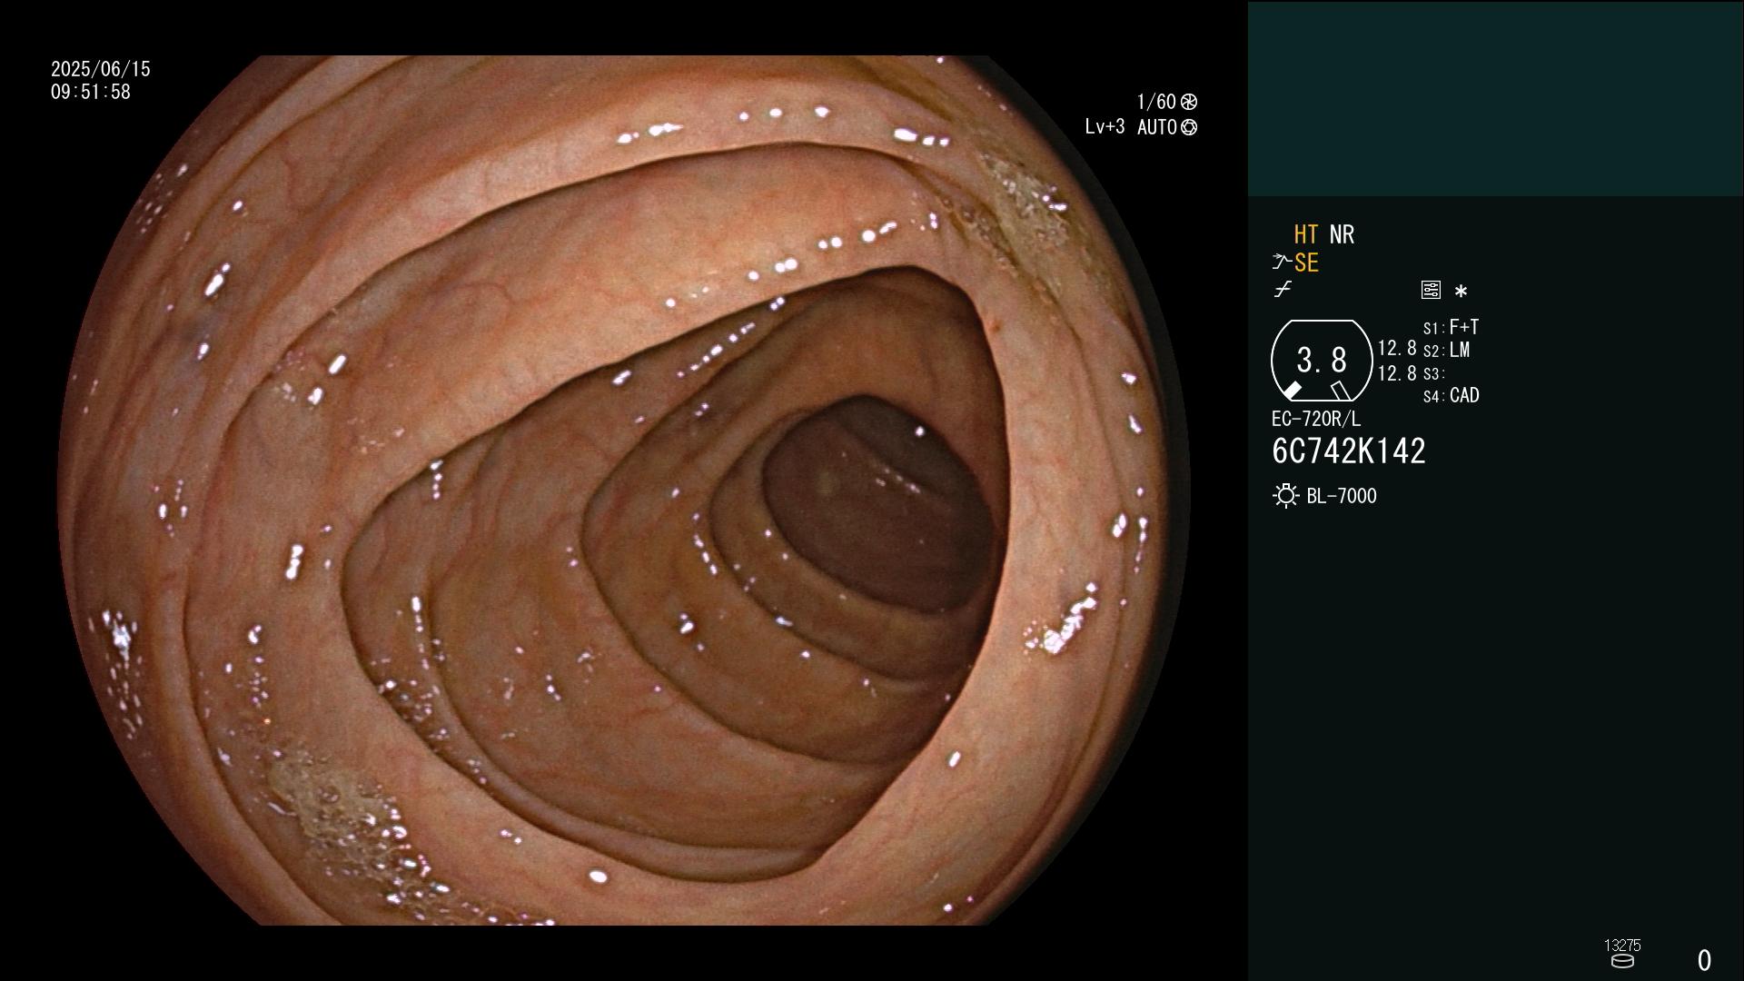1744x981 pixels.
Task: Click the S1: F+T switch assignment
Action: pos(1452,327)
